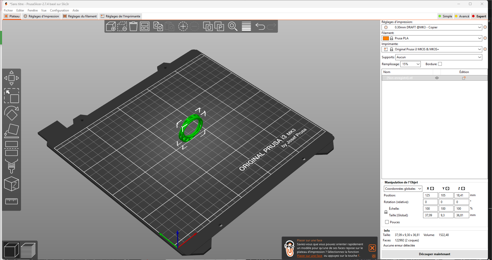Viewport: 492px width, 260px height.
Task: Open the Editer menu
Action: click(x=20, y=10)
